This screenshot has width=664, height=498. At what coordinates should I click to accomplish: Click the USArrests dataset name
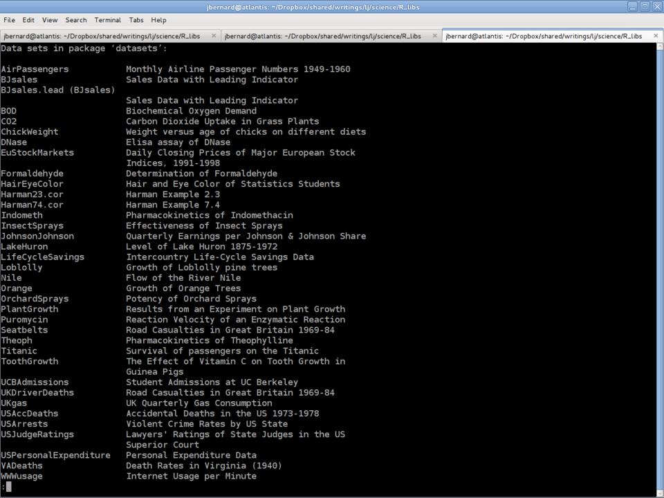pos(24,424)
